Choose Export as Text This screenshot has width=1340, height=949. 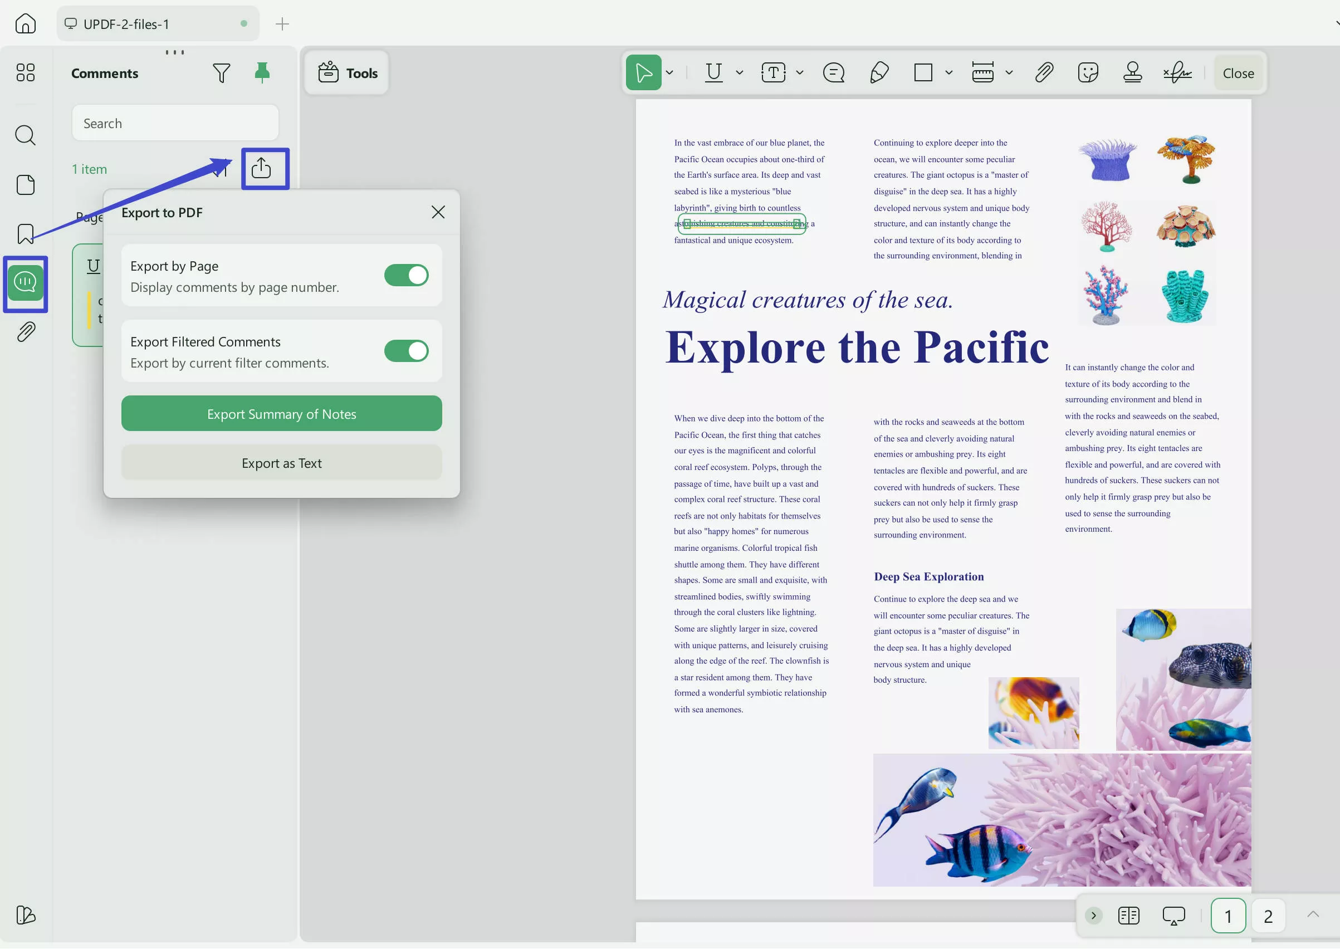click(281, 462)
